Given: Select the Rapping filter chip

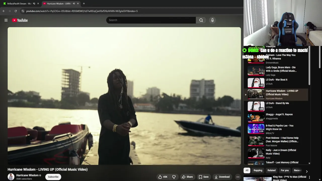Looking at the screenshot, I should point(258,170).
